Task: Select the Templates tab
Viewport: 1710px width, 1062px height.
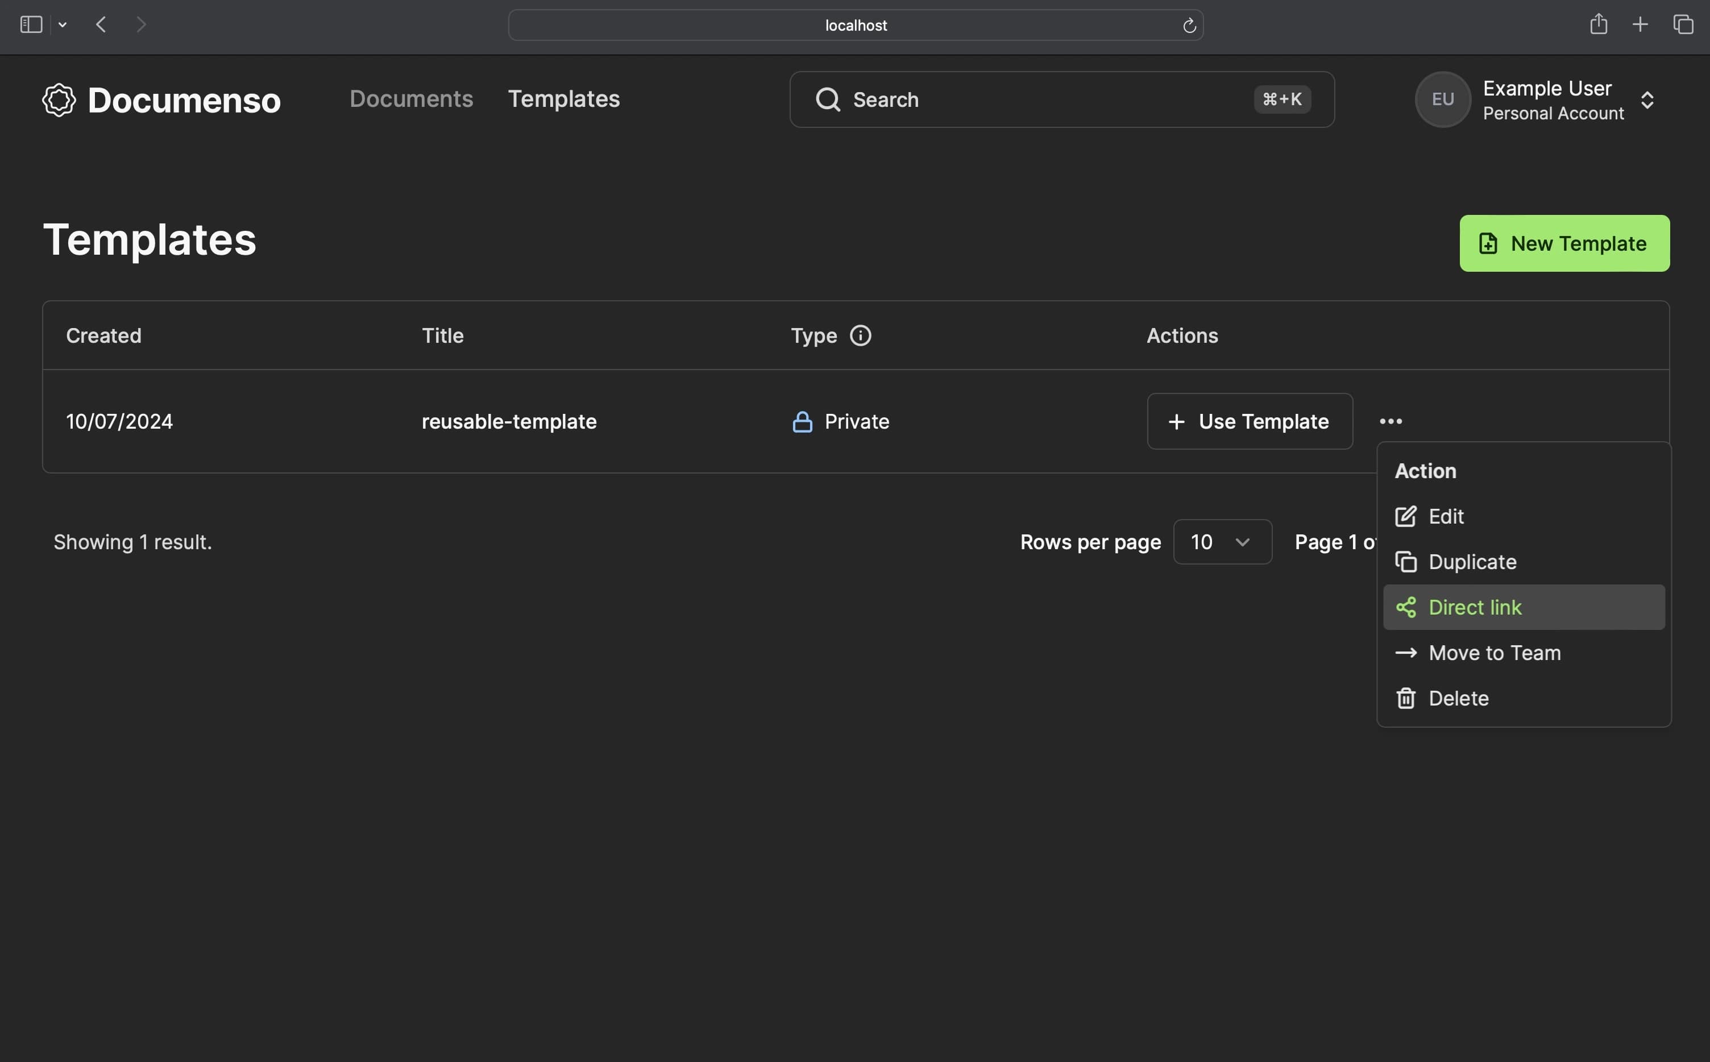Action: (564, 99)
